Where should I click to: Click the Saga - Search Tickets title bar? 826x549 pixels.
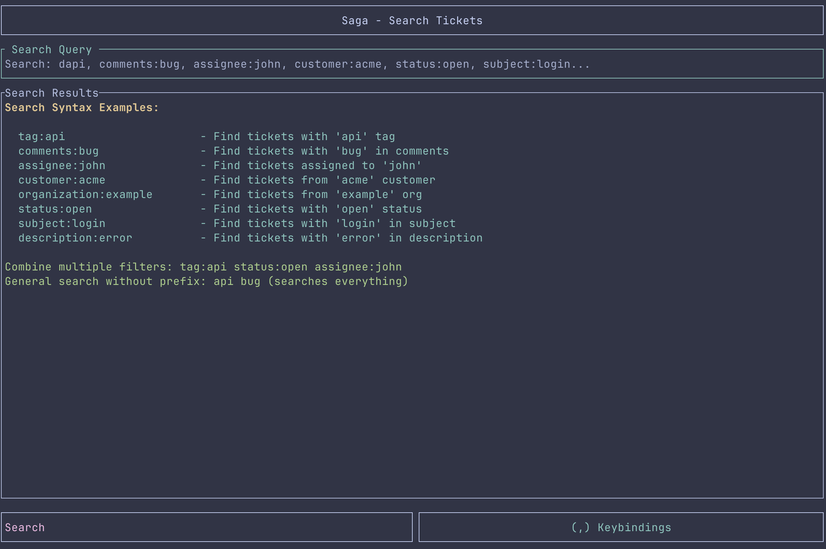tap(412, 20)
